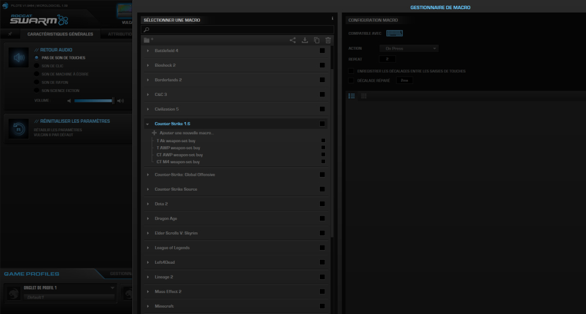Click Rétablir les paramètres Vulcan II
This screenshot has height=314, width=586.
tap(58, 132)
